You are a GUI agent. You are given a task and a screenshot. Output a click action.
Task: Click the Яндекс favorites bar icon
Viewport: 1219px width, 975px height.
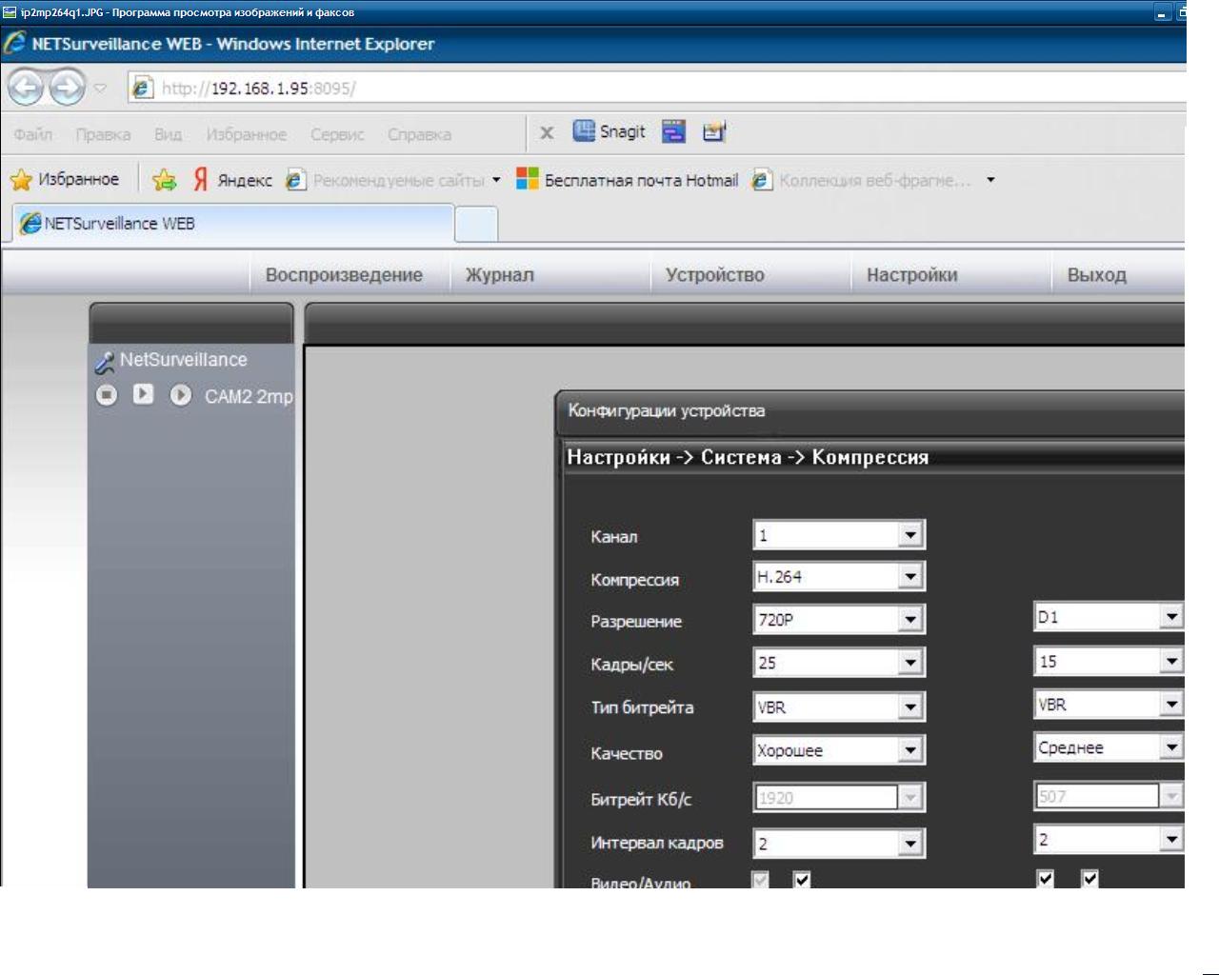pyautogui.click(x=201, y=180)
